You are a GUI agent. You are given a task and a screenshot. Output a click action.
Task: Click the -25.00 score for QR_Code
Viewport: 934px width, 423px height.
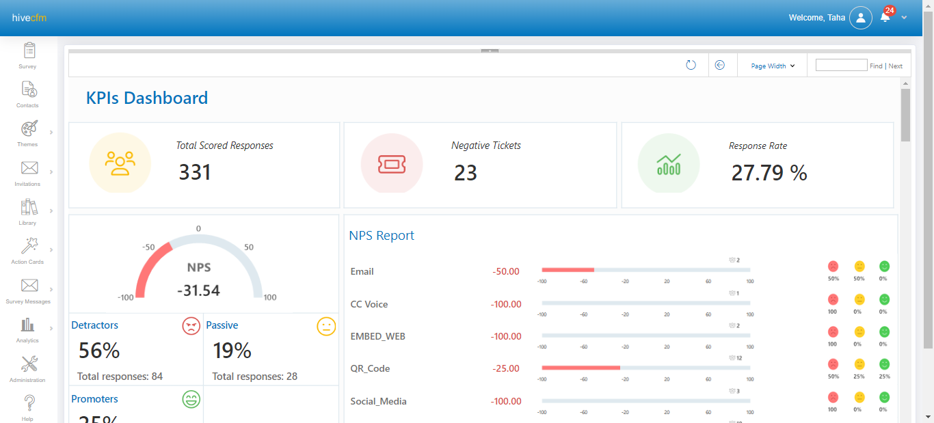pos(506,368)
